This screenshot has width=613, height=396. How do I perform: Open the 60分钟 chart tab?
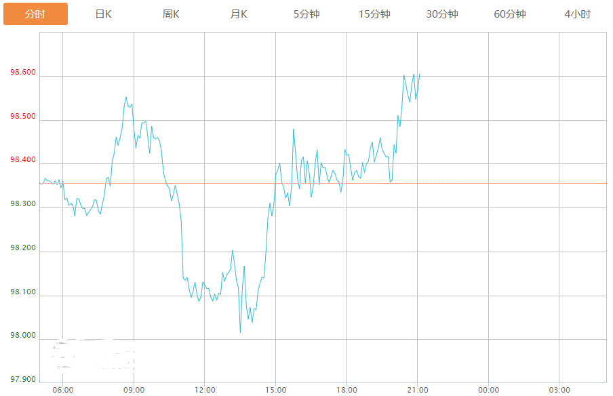coord(510,14)
